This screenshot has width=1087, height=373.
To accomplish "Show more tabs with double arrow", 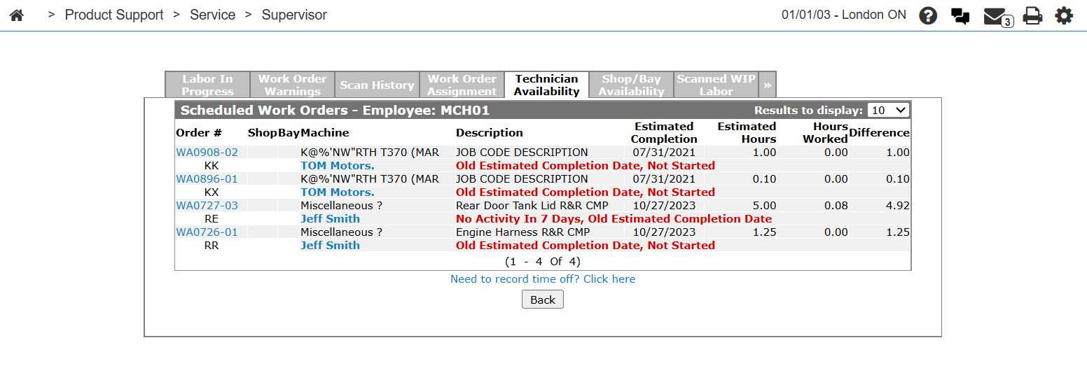I will pyautogui.click(x=768, y=85).
